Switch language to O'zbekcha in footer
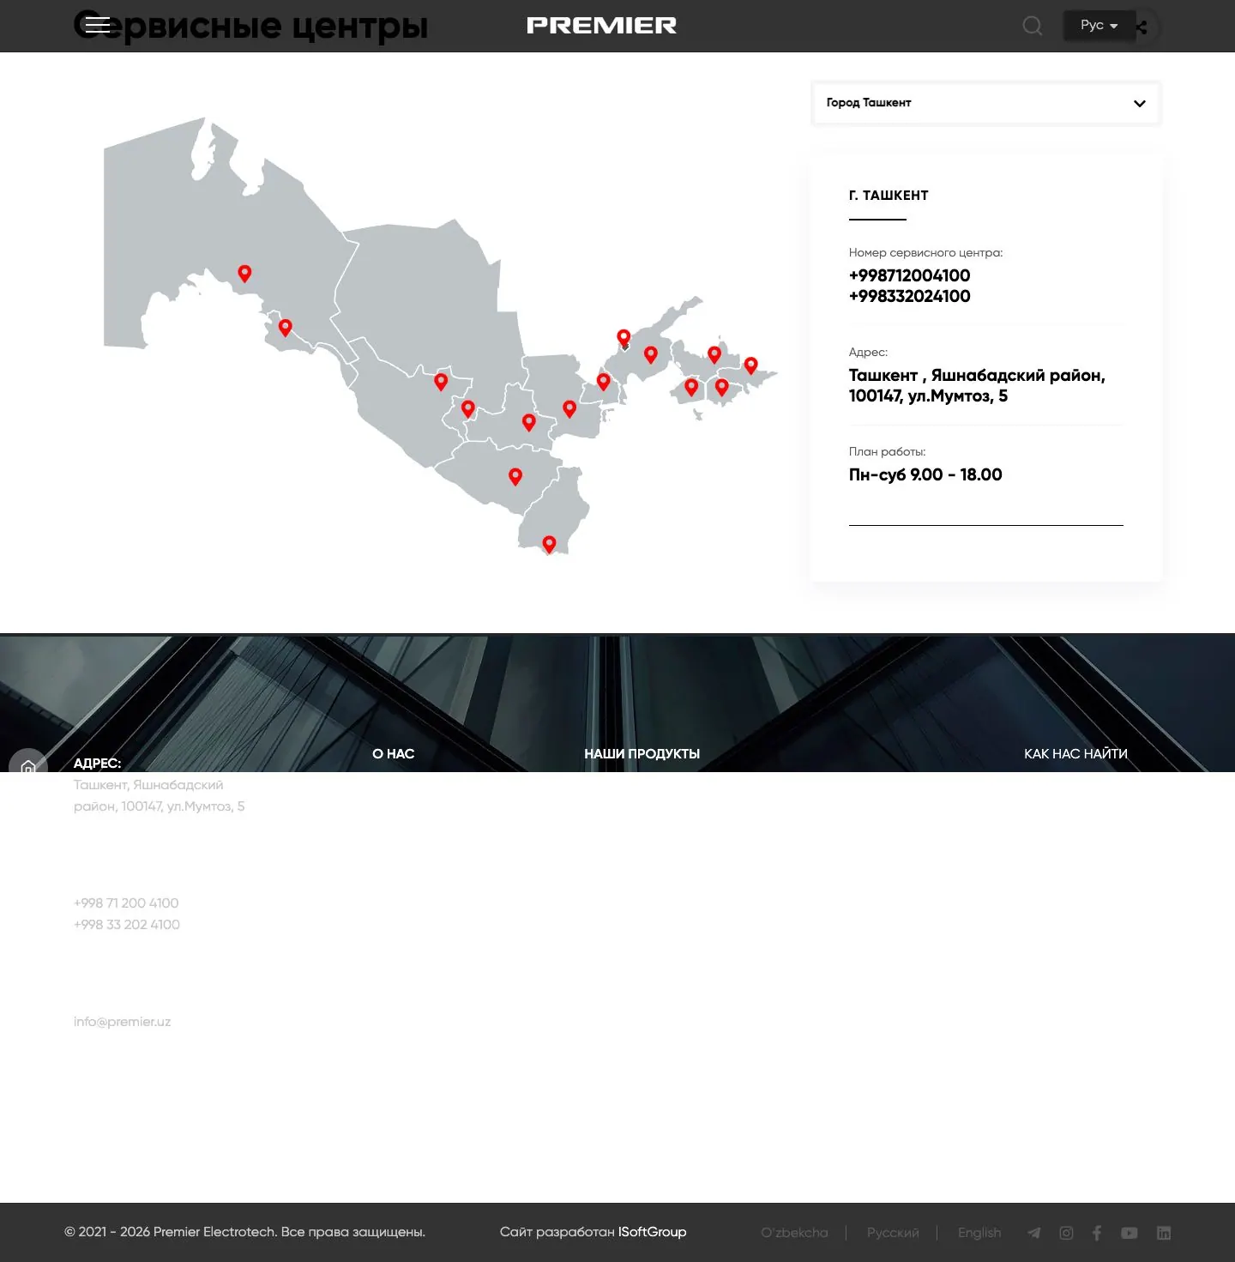 [x=794, y=1232]
